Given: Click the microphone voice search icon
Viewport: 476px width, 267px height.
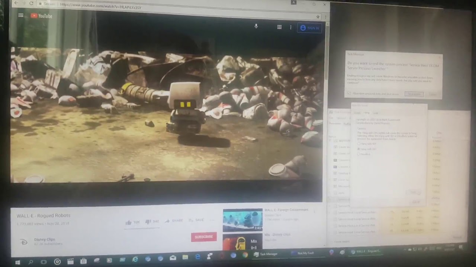Looking at the screenshot, I should click(x=256, y=26).
